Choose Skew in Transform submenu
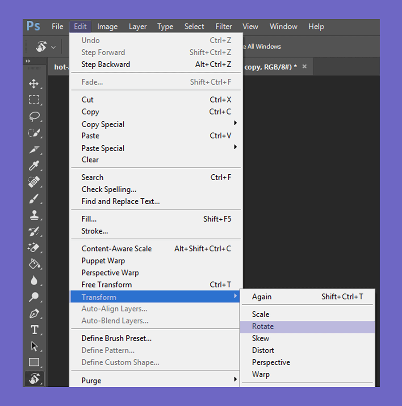Viewport: 402px width, 406px height. coord(308,338)
